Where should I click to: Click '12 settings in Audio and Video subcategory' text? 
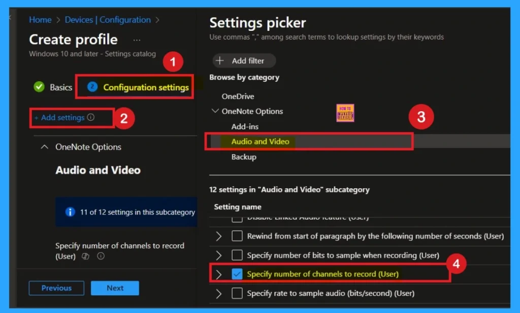coord(289,189)
